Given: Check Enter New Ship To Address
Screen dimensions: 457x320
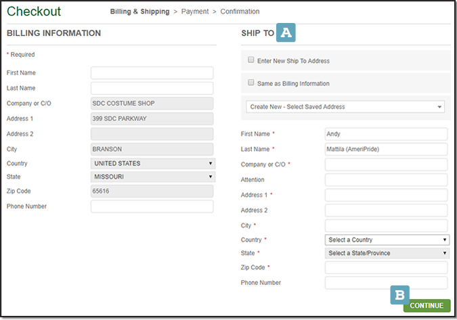Looking at the screenshot, I should pyautogui.click(x=251, y=60).
